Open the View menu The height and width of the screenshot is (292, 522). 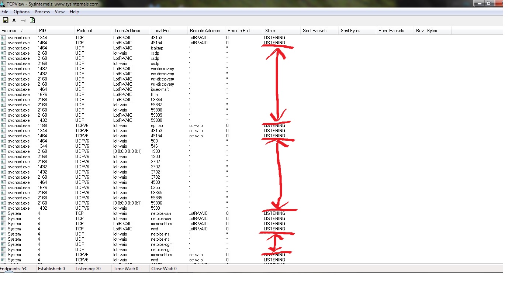click(60, 12)
